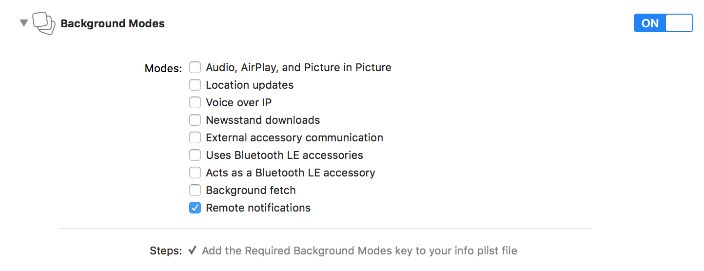This screenshot has height=271, width=704.
Task: Click the Background Modes section title
Action: click(x=113, y=24)
